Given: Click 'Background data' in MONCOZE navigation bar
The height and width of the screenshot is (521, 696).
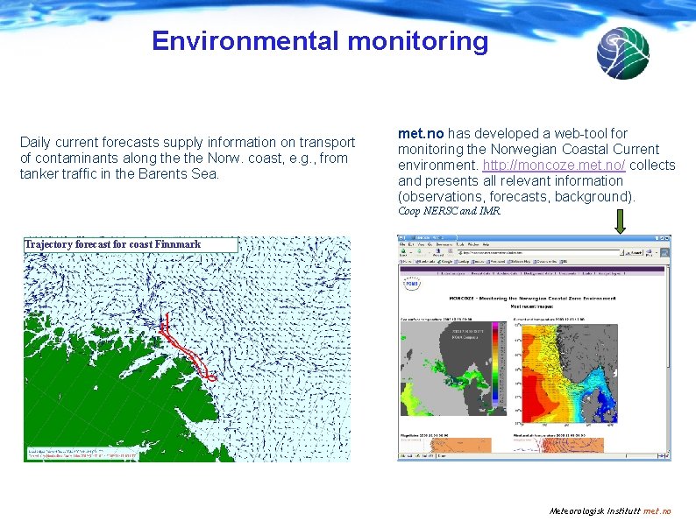Looking at the screenshot, I should click(x=539, y=273).
